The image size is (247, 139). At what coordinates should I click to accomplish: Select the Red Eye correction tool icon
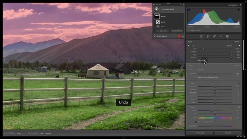[221, 36]
